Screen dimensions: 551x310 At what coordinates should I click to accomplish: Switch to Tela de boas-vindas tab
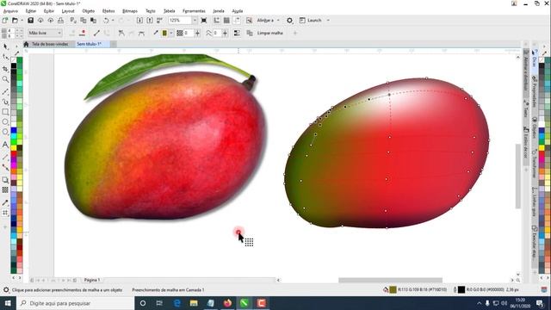[50, 44]
